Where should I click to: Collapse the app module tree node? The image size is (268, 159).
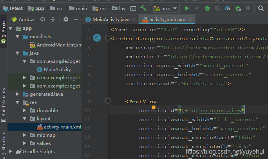click(11, 29)
